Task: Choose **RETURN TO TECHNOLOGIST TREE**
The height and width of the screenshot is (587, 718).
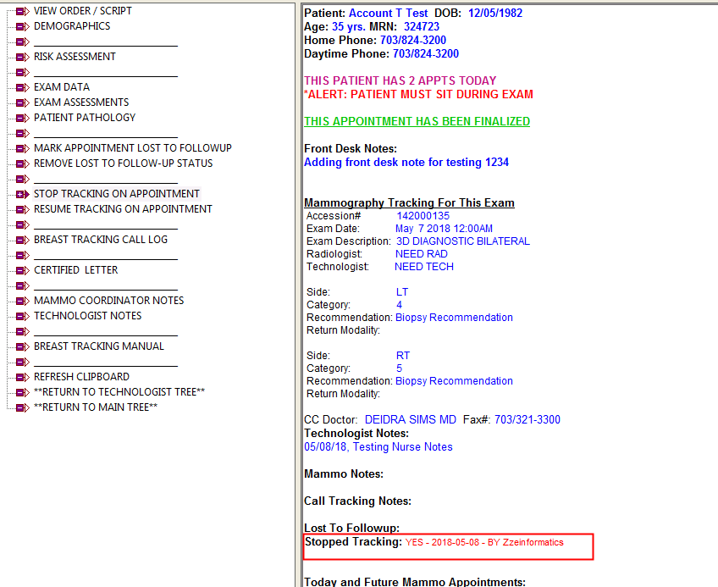Action: coord(119,392)
